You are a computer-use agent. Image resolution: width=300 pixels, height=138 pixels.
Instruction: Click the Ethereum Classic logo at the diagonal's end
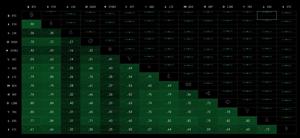pos(286,129)
